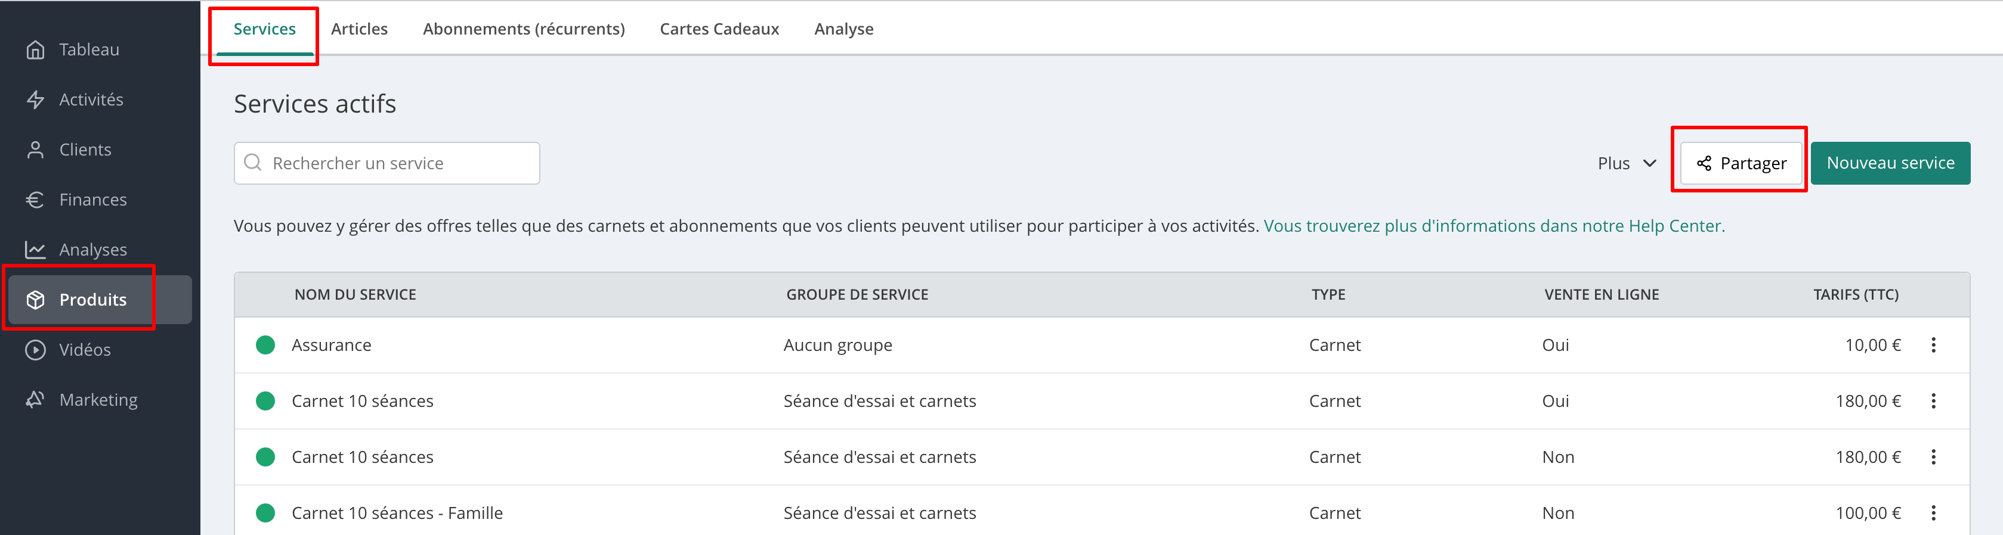This screenshot has width=2003, height=535.
Task: Follow the Help Center information link
Action: [1494, 226]
